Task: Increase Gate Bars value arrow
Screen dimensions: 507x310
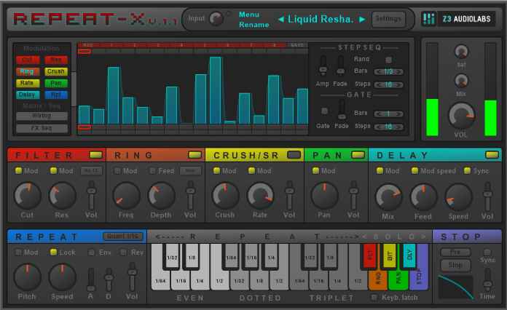Action: point(399,114)
